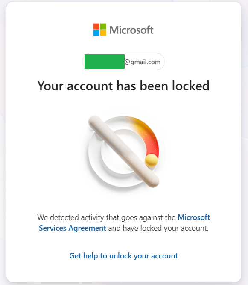Click the red square in Microsoft logo
The width and height of the screenshot is (248, 285).
96,27
